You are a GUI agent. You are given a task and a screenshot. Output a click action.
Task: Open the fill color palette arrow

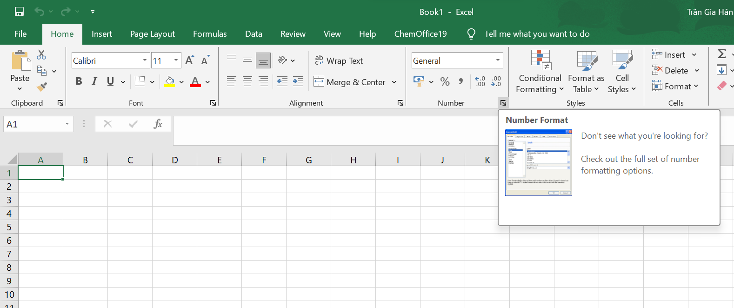click(x=181, y=82)
